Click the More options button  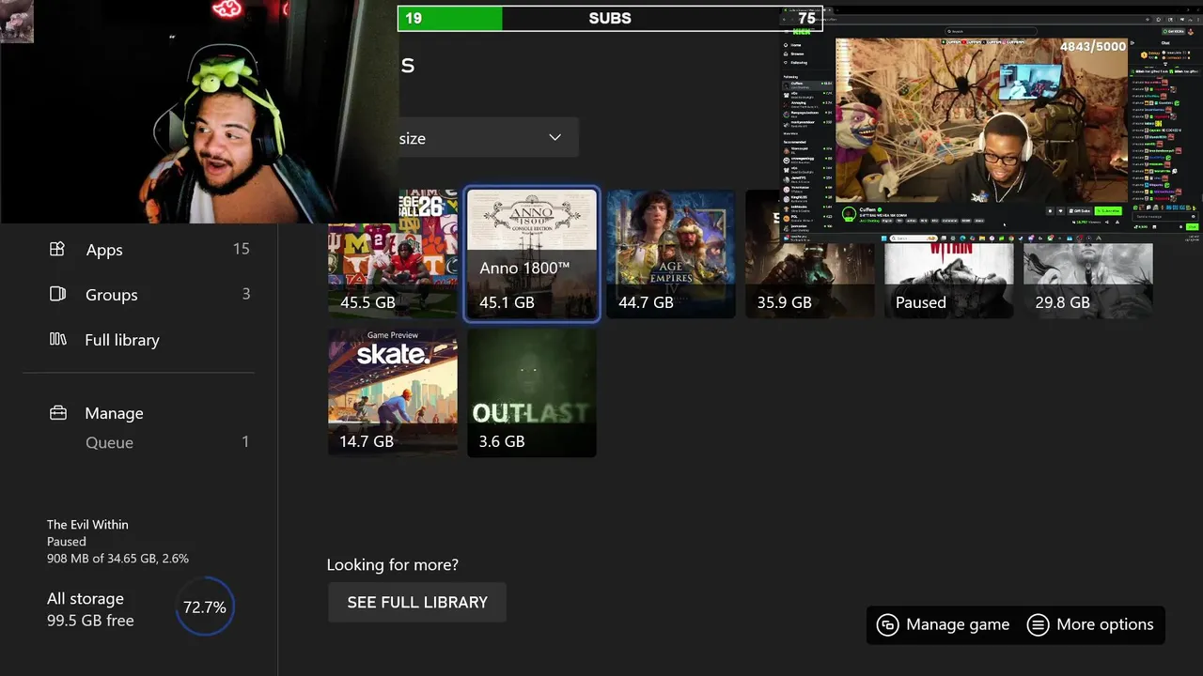pyautogui.click(x=1090, y=624)
